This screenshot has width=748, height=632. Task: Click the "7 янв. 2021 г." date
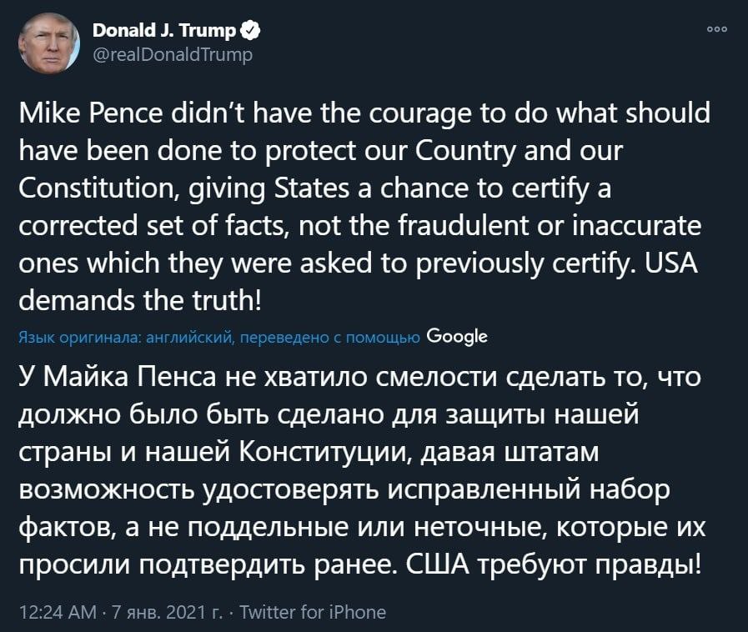(x=167, y=612)
